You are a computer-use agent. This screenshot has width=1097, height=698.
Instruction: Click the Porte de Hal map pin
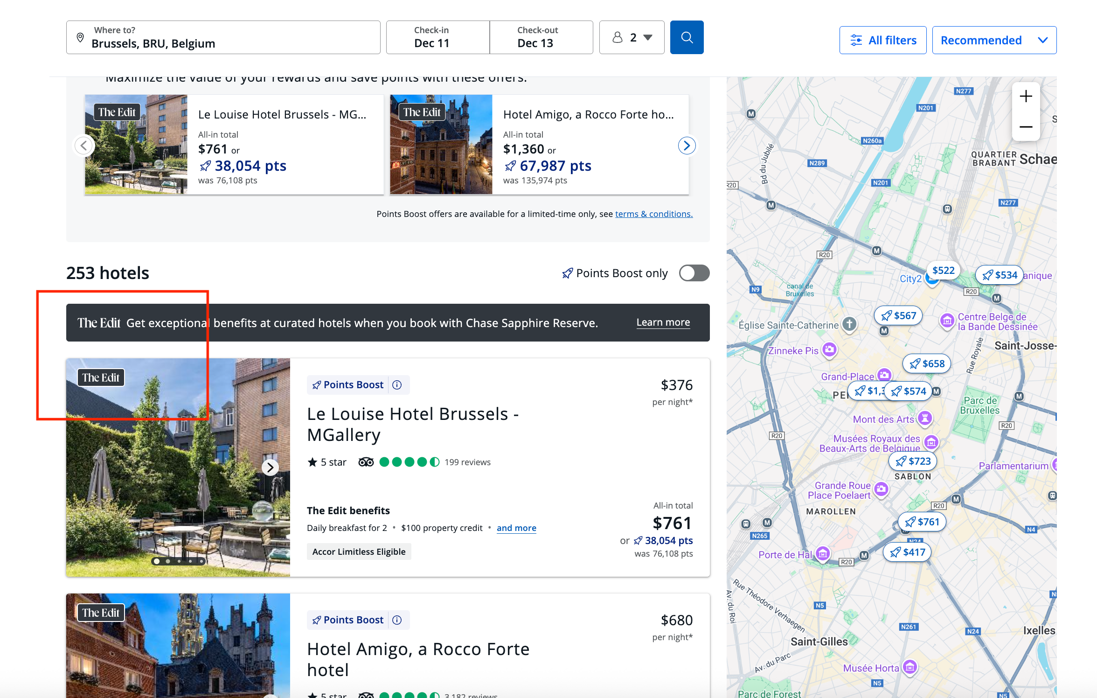click(823, 554)
